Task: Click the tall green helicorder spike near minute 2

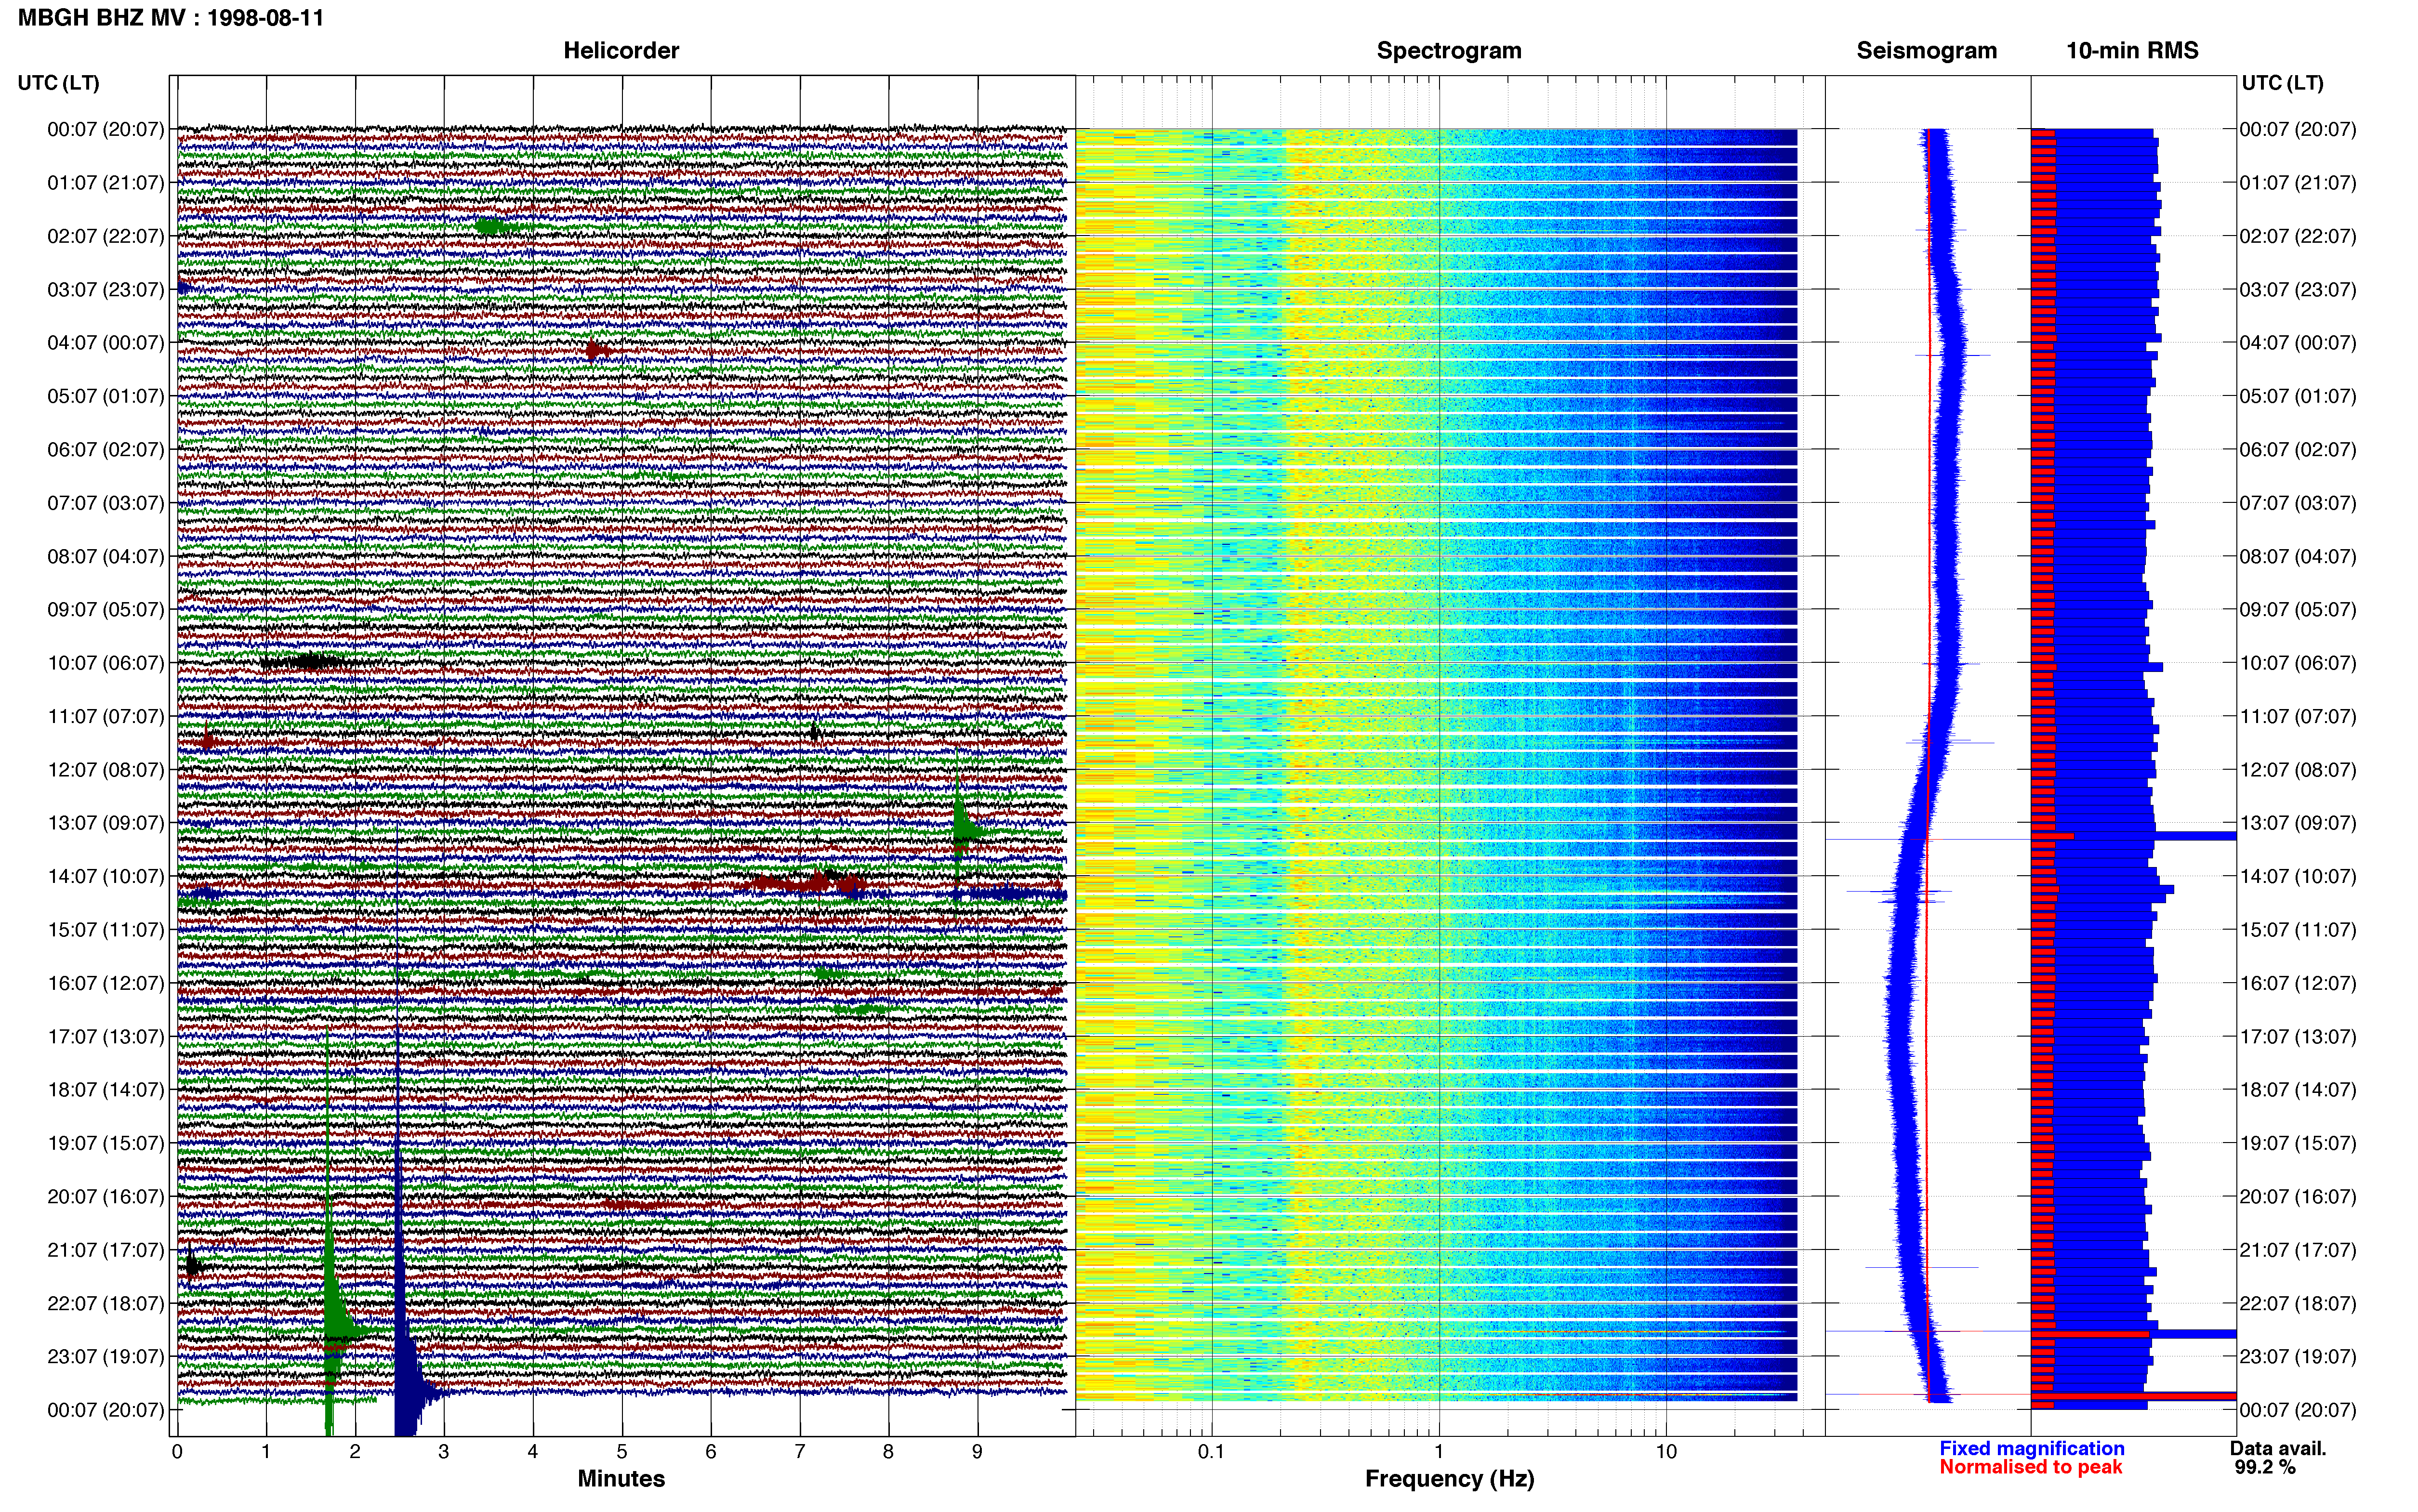Action: tap(331, 1320)
